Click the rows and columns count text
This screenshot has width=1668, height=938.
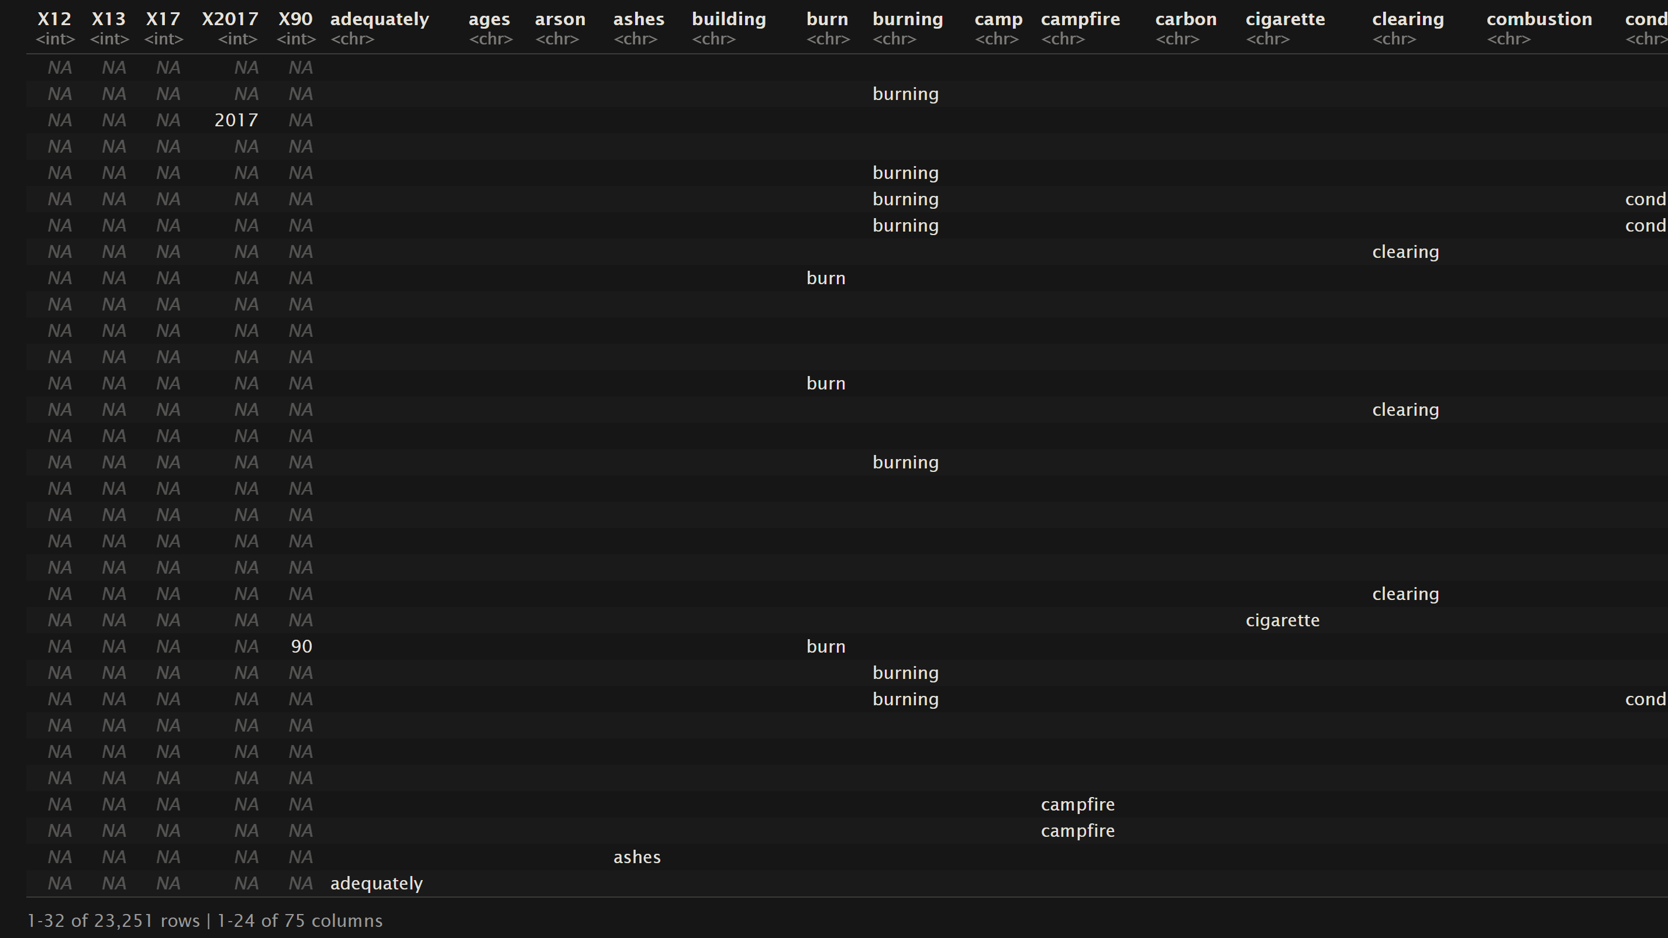[205, 920]
